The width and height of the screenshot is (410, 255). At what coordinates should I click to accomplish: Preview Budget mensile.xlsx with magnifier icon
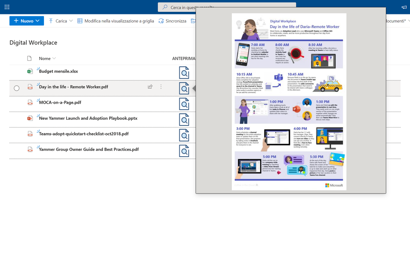click(x=184, y=73)
